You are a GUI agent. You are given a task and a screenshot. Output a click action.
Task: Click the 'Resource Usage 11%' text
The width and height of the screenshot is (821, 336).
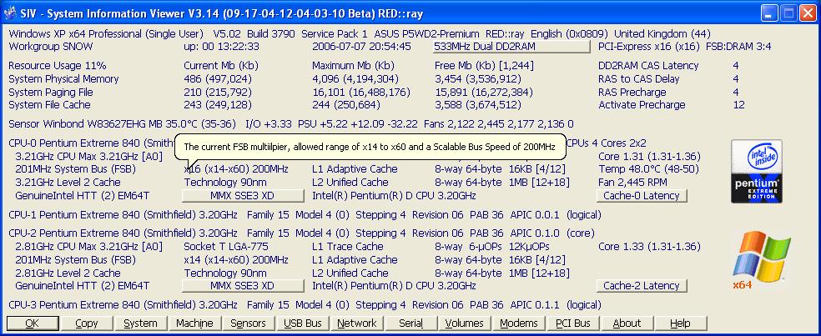tap(58, 66)
